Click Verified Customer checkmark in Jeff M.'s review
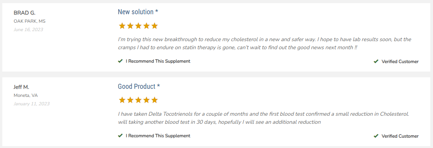 tap(376, 136)
